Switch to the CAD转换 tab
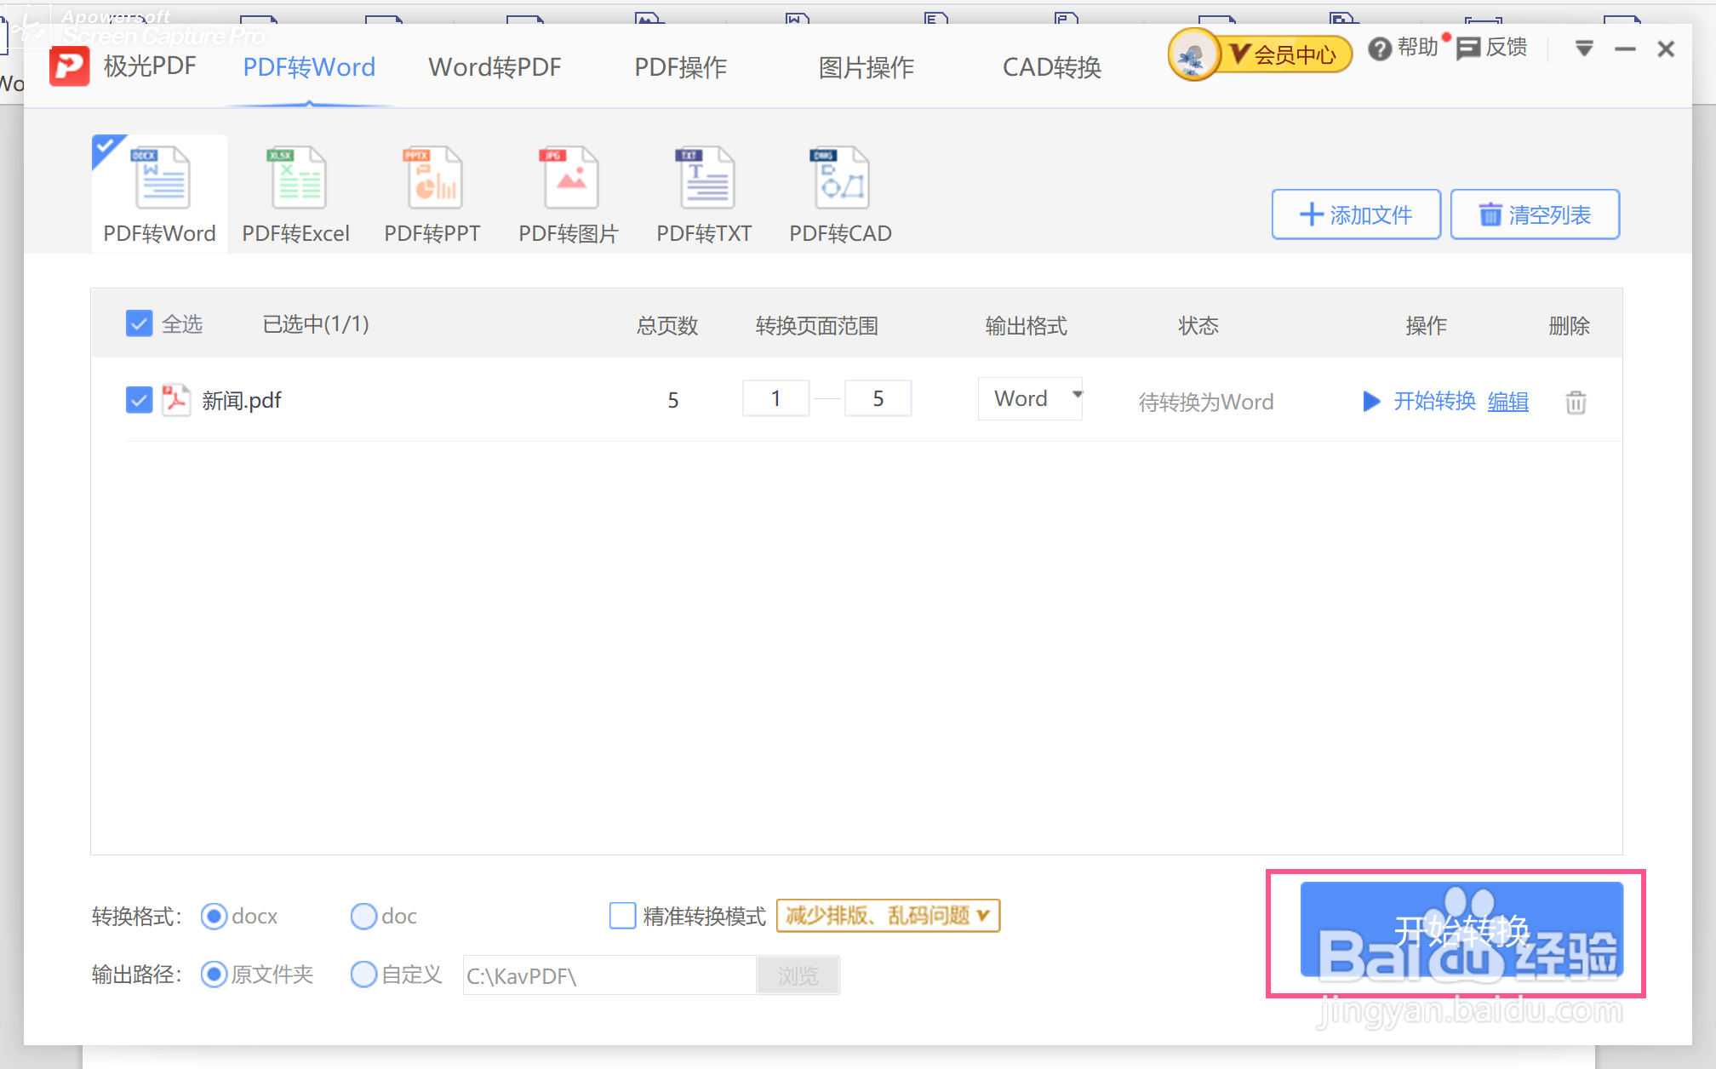The image size is (1716, 1069). pyautogui.click(x=1051, y=67)
